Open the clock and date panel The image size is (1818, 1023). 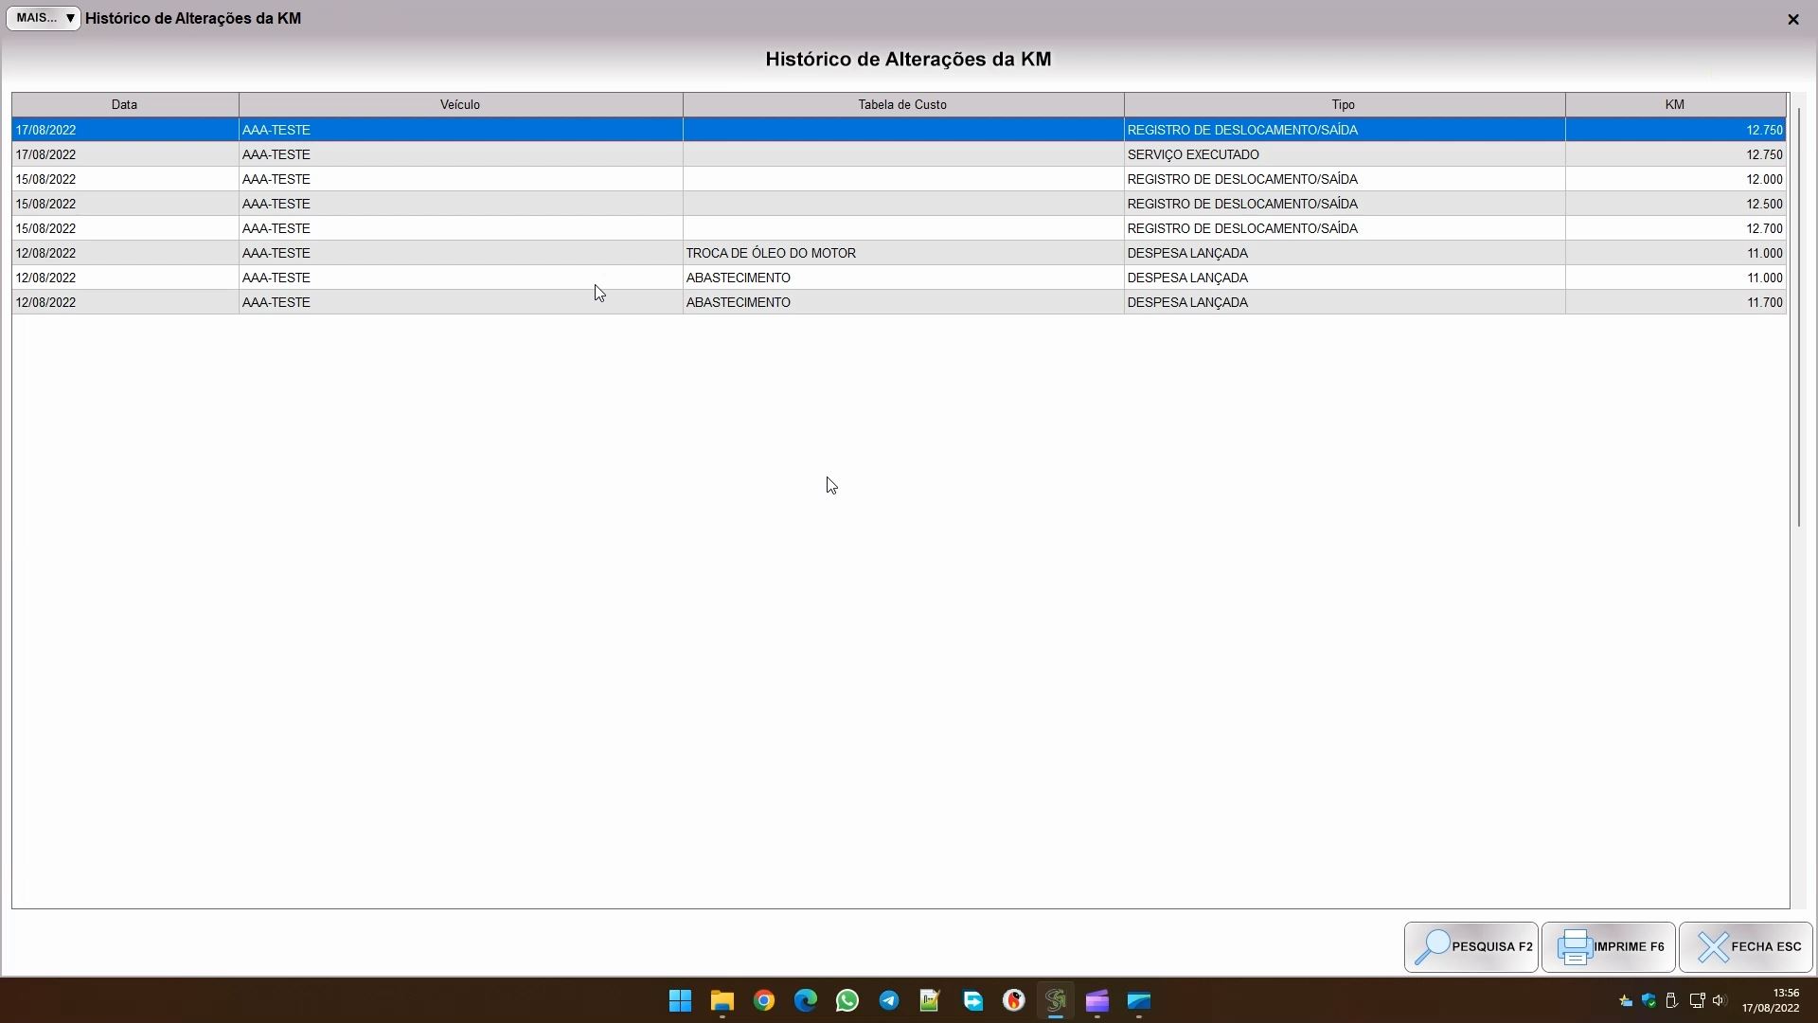(1770, 1001)
